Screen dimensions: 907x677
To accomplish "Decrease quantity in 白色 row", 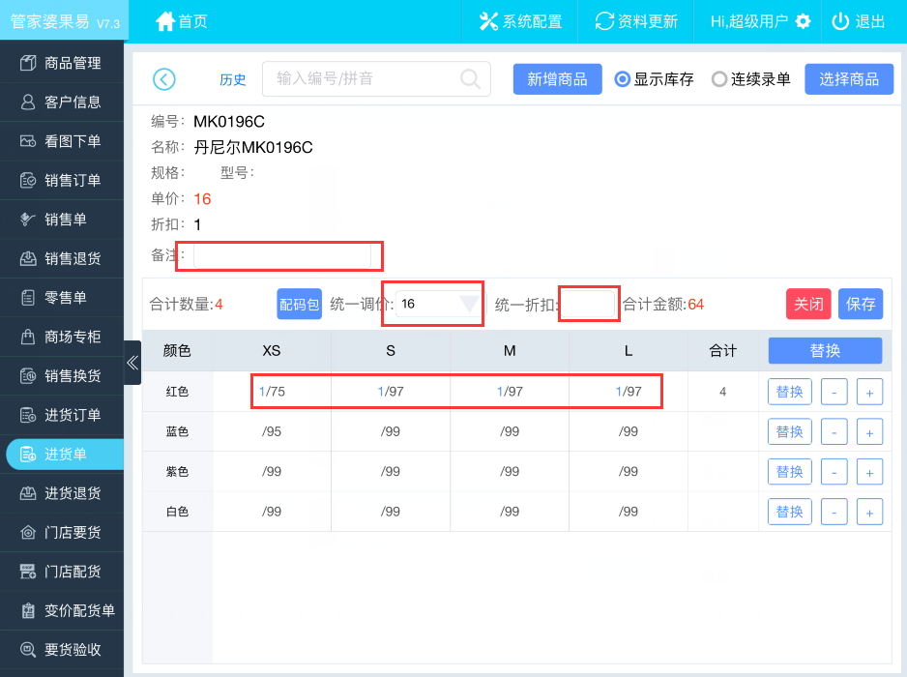I will 834,512.
